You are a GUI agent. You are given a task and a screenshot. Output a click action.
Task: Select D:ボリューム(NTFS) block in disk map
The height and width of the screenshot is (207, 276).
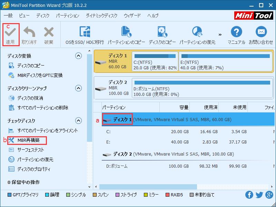(x=203, y=88)
